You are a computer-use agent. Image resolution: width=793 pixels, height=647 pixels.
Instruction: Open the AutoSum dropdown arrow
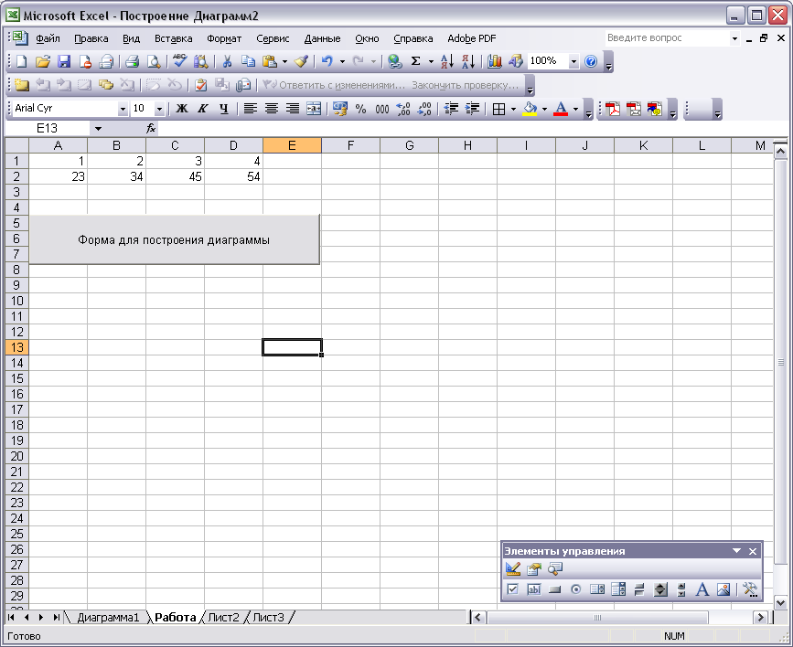(x=431, y=61)
